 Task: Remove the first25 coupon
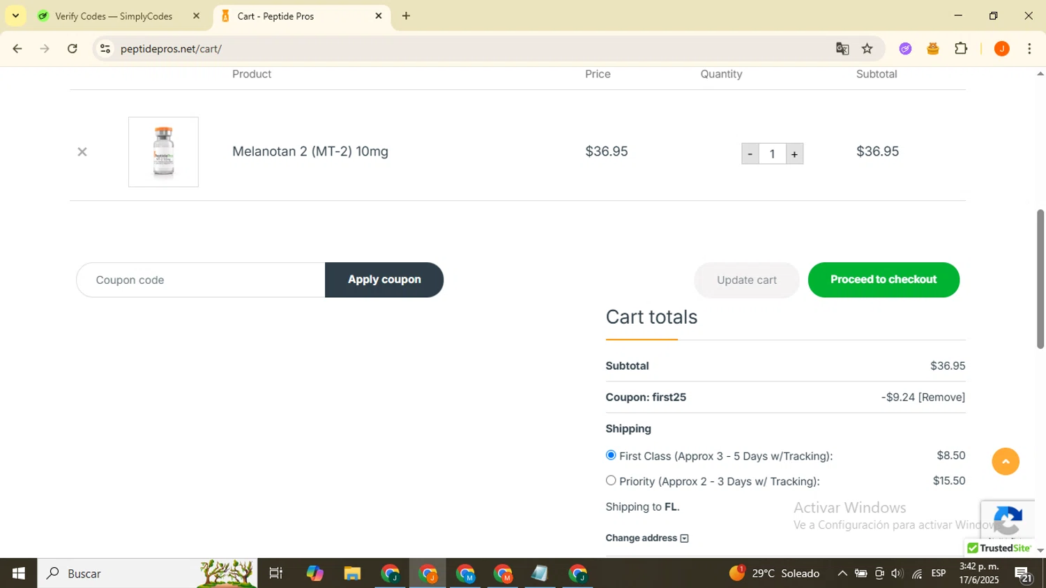tap(941, 397)
